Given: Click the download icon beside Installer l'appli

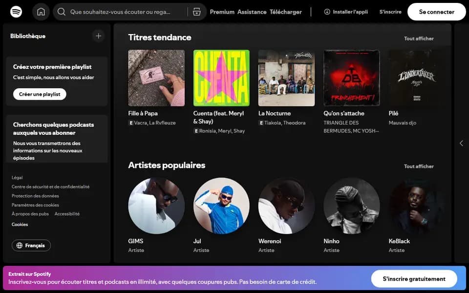Looking at the screenshot, I should pos(327,12).
